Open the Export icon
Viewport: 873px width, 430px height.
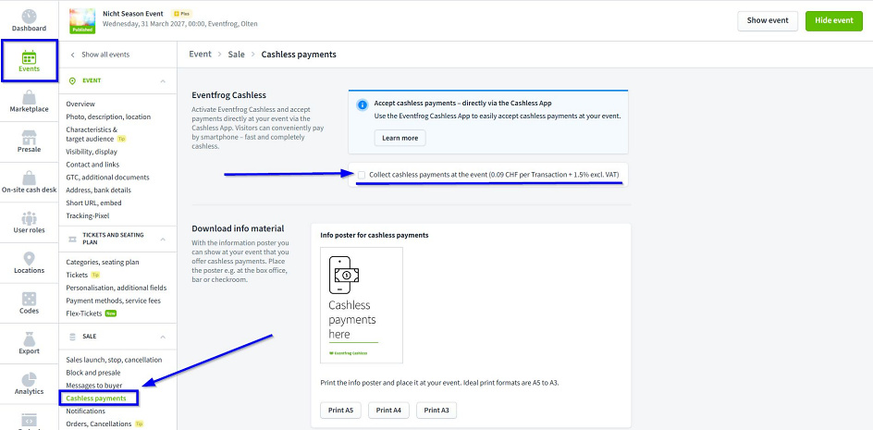(x=29, y=338)
